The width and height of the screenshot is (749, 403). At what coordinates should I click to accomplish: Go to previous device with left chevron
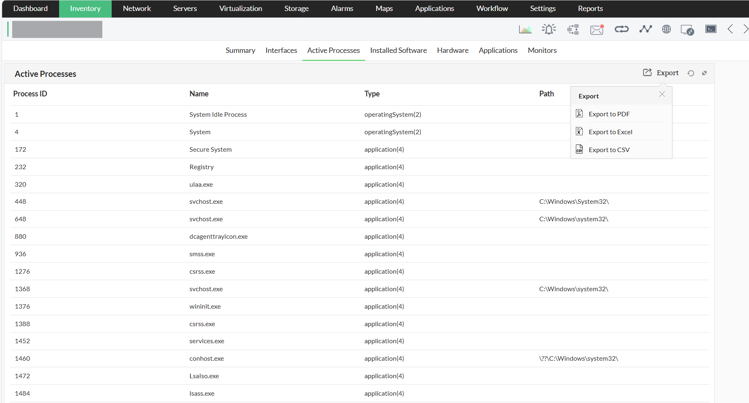[730, 29]
